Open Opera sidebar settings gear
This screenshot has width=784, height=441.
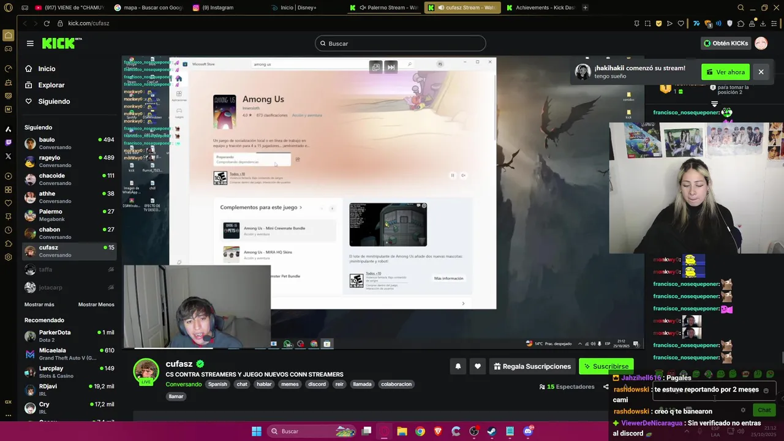[x=8, y=257]
